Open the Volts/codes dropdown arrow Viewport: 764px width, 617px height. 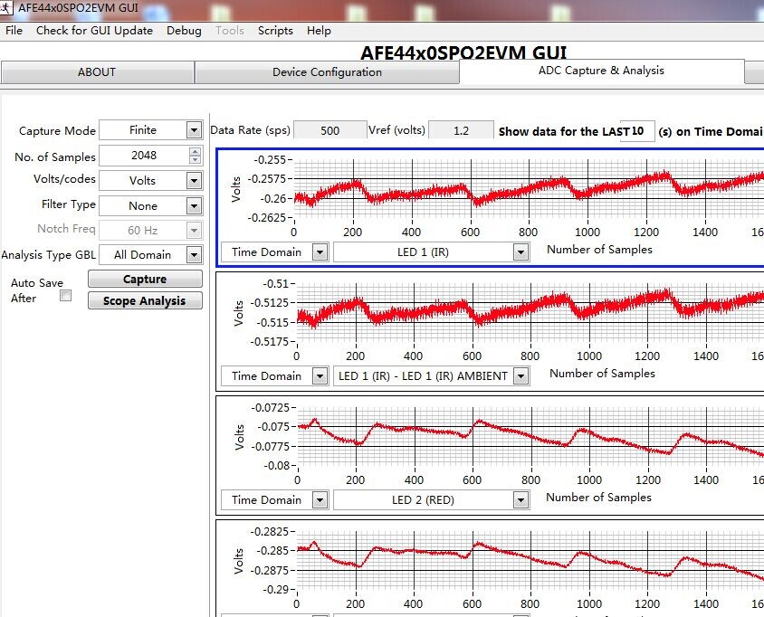click(194, 181)
